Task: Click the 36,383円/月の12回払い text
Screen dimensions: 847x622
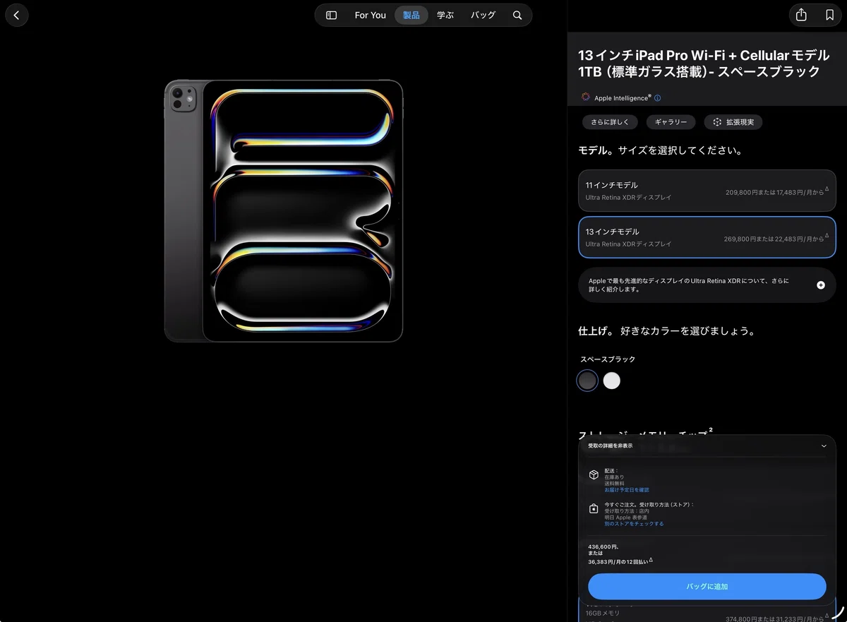Action: [x=620, y=562]
